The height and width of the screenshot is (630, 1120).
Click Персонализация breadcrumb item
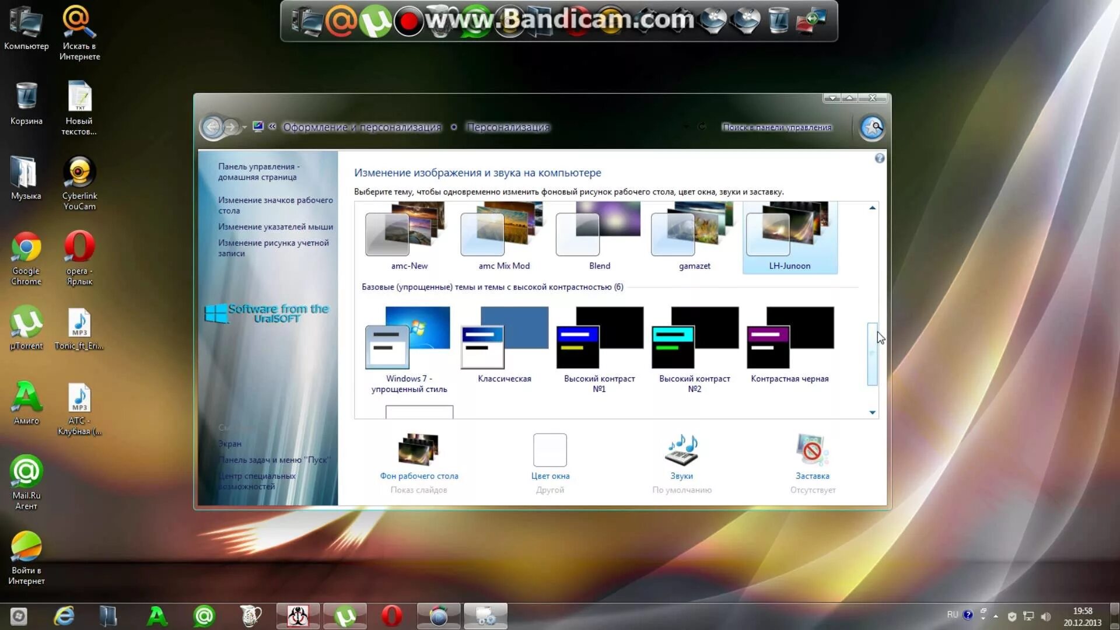click(x=508, y=127)
